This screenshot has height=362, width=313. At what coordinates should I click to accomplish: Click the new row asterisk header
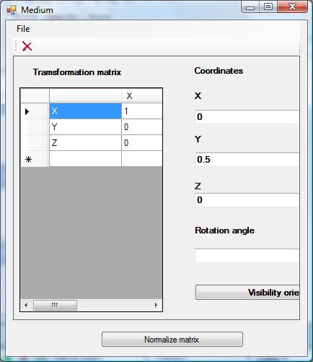[28, 159]
